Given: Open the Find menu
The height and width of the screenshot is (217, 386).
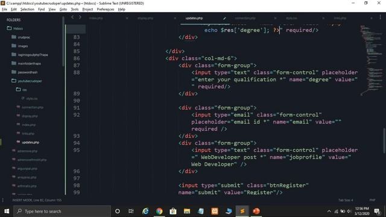Looking at the screenshot, I should pyautogui.click(x=41, y=10).
